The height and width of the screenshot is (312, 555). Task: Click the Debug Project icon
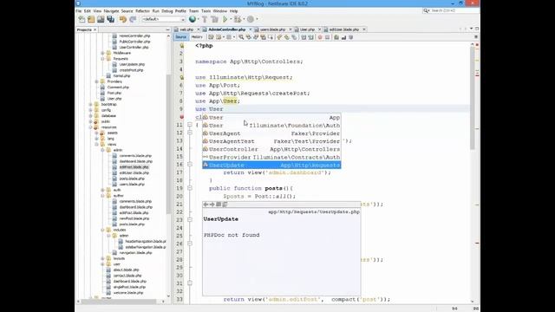click(237, 19)
